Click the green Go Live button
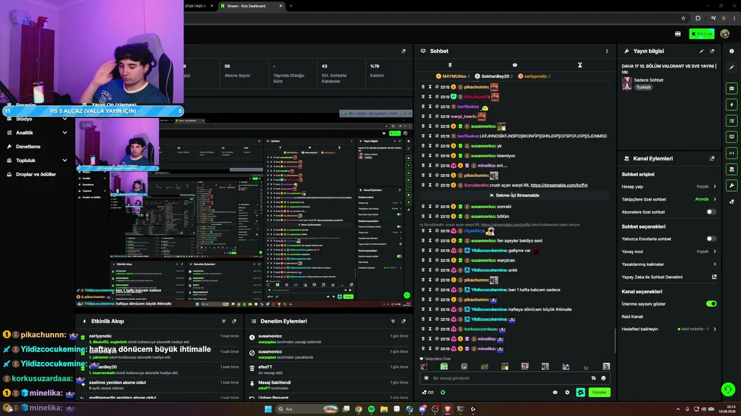The width and height of the screenshot is (741, 416). (702, 34)
